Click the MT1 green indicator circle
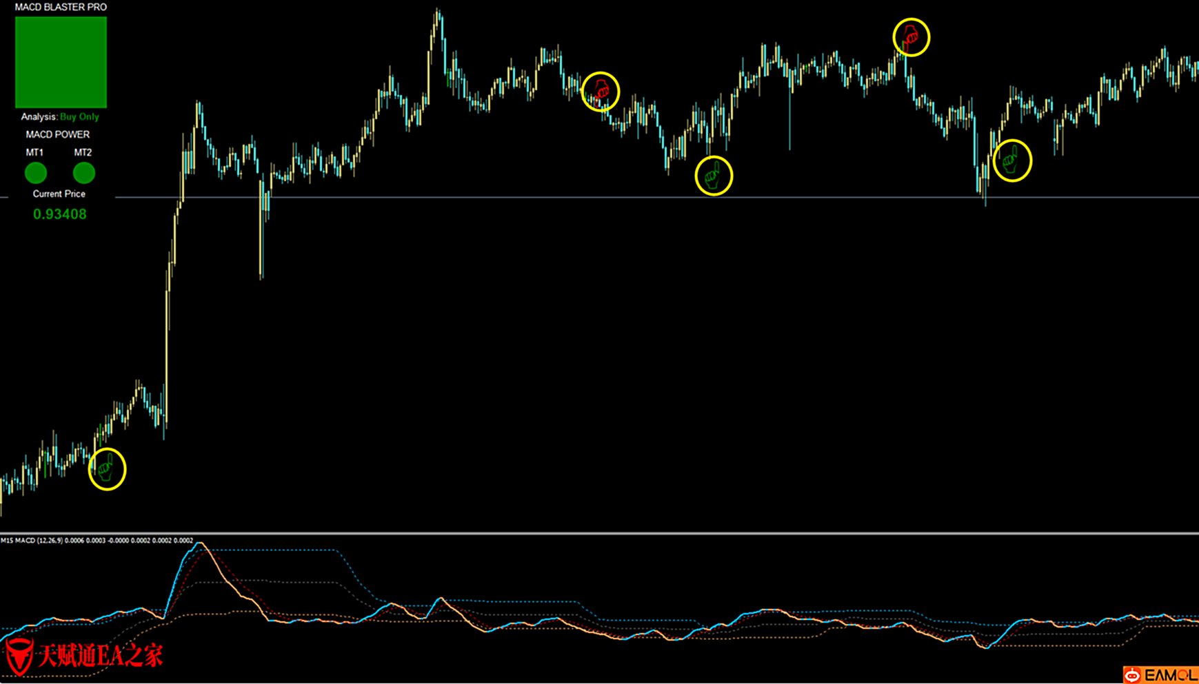 click(x=36, y=173)
